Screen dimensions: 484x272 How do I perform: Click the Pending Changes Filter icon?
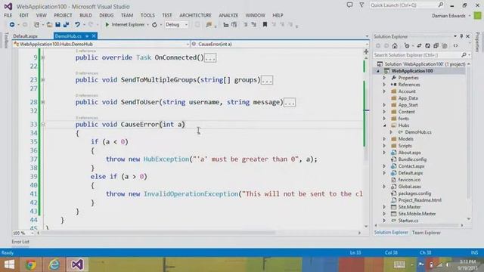407,46
